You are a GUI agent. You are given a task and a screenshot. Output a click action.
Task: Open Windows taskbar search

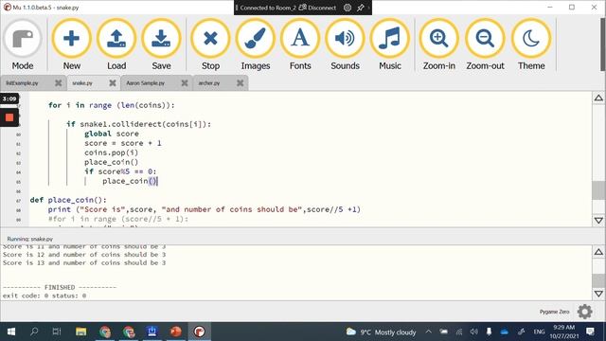[x=34, y=332]
